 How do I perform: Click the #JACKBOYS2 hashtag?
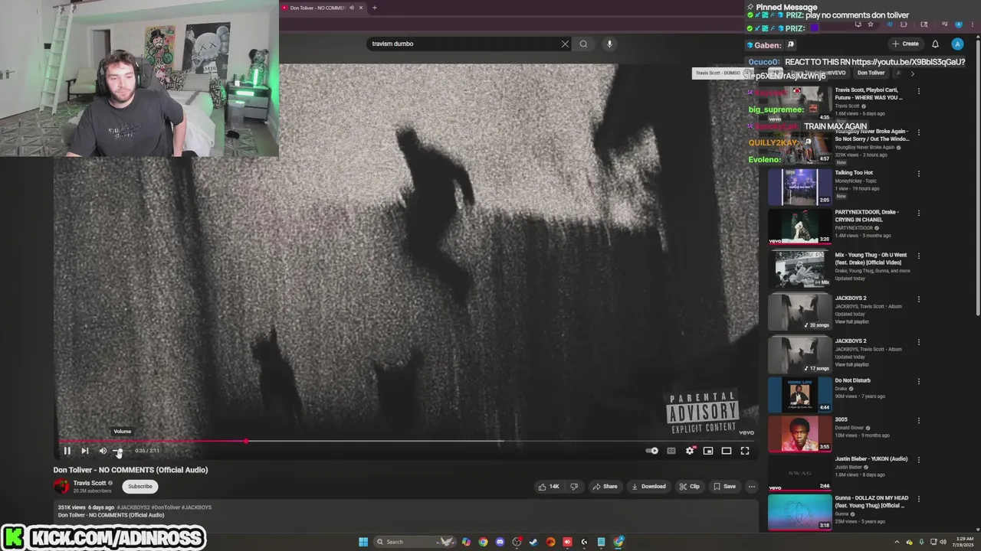pyautogui.click(x=133, y=507)
